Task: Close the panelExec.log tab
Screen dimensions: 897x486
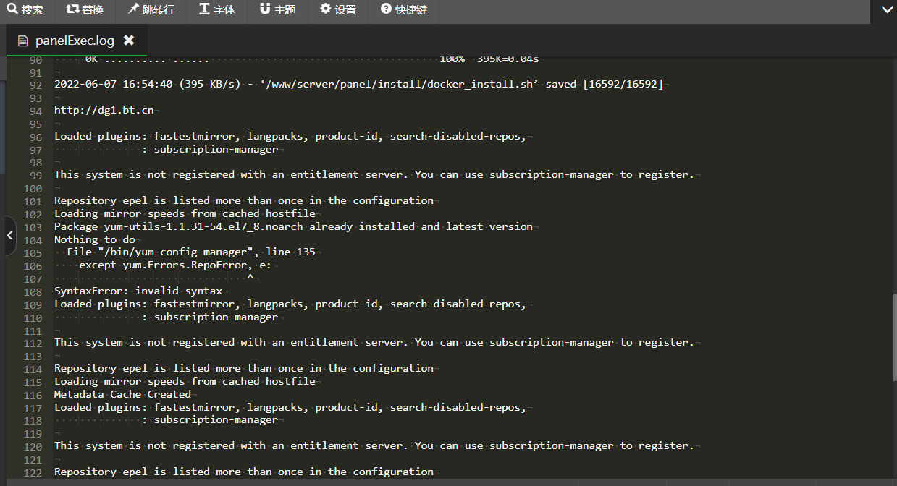Action: point(129,40)
